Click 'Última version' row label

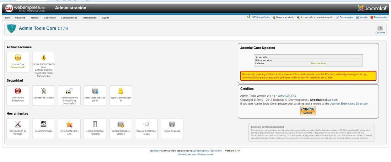click(x=263, y=60)
